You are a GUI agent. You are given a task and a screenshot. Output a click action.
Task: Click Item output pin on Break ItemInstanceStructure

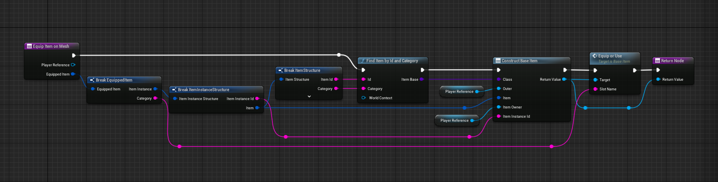[257, 108]
